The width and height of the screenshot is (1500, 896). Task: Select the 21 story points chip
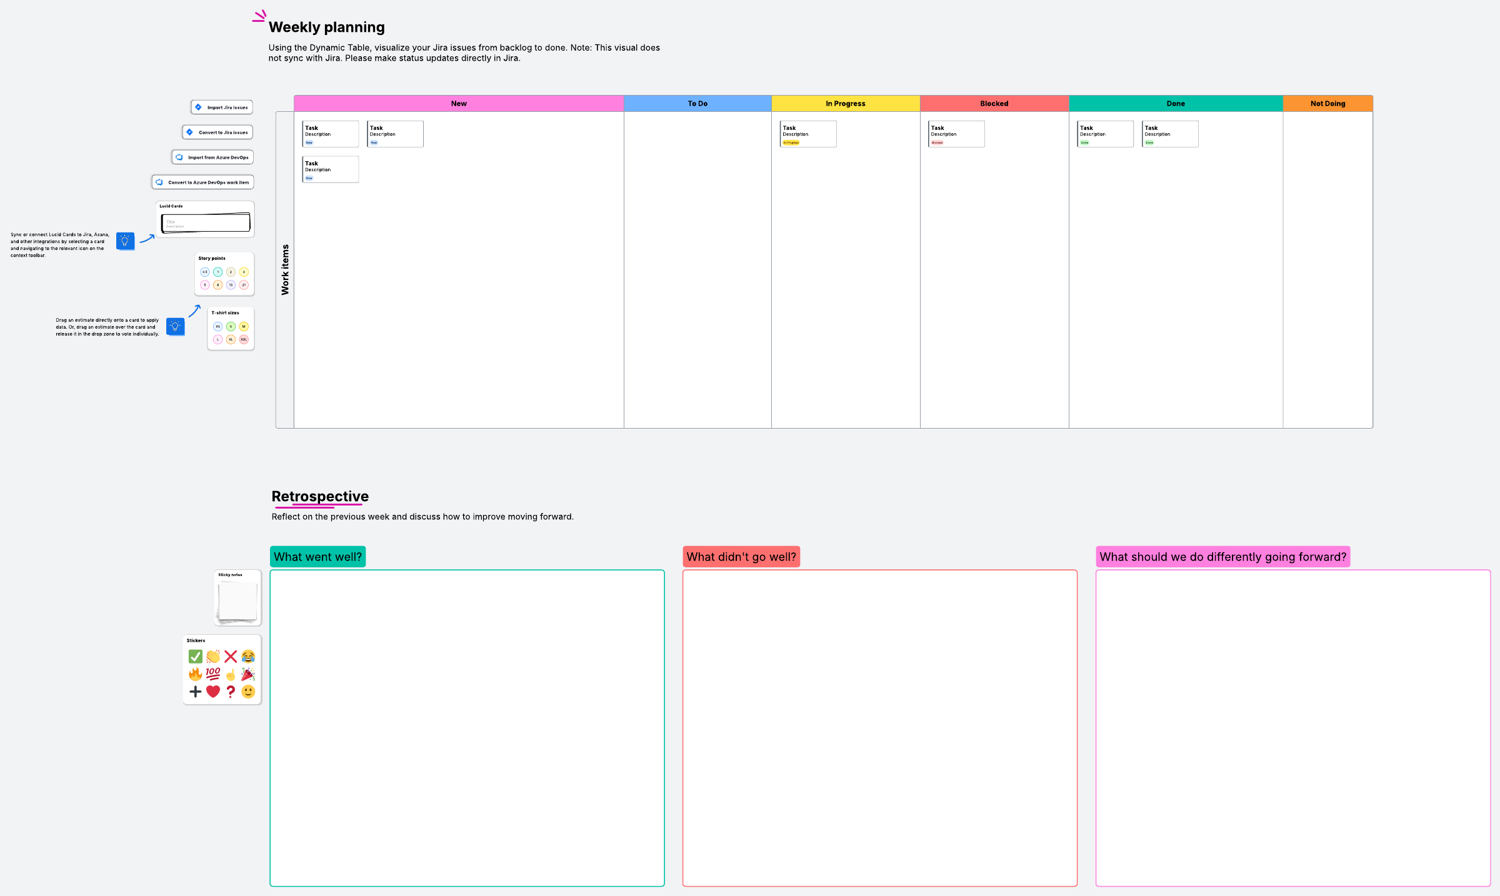click(x=244, y=285)
